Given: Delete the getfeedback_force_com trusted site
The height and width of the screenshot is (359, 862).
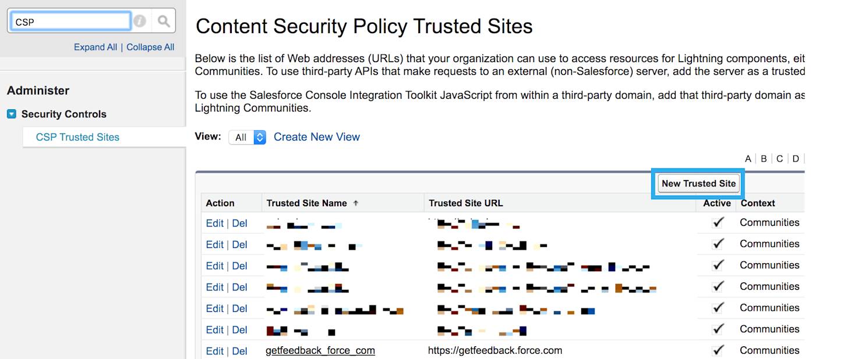Looking at the screenshot, I should [x=239, y=351].
